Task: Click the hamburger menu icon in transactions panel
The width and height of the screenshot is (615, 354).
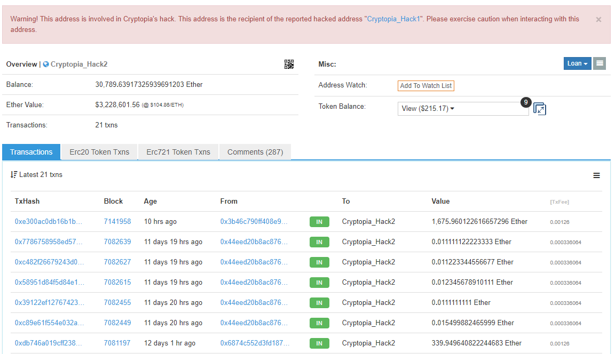Action: pos(596,175)
